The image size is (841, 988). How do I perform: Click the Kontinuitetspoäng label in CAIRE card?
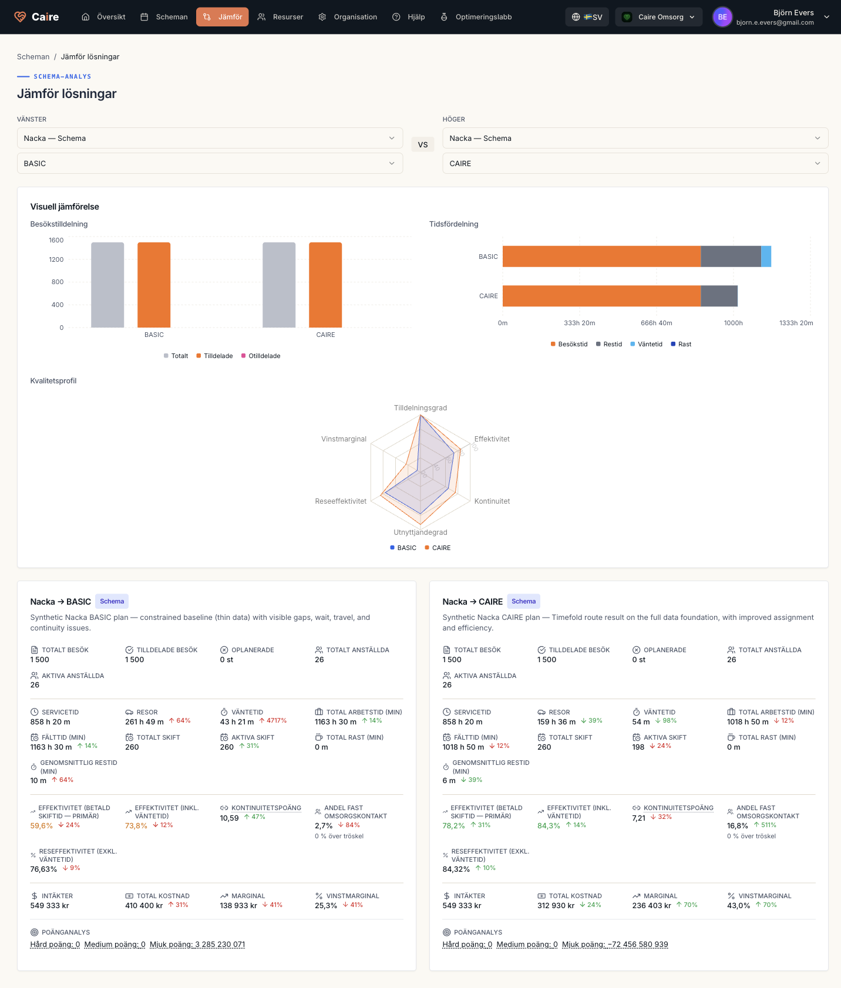click(x=678, y=808)
